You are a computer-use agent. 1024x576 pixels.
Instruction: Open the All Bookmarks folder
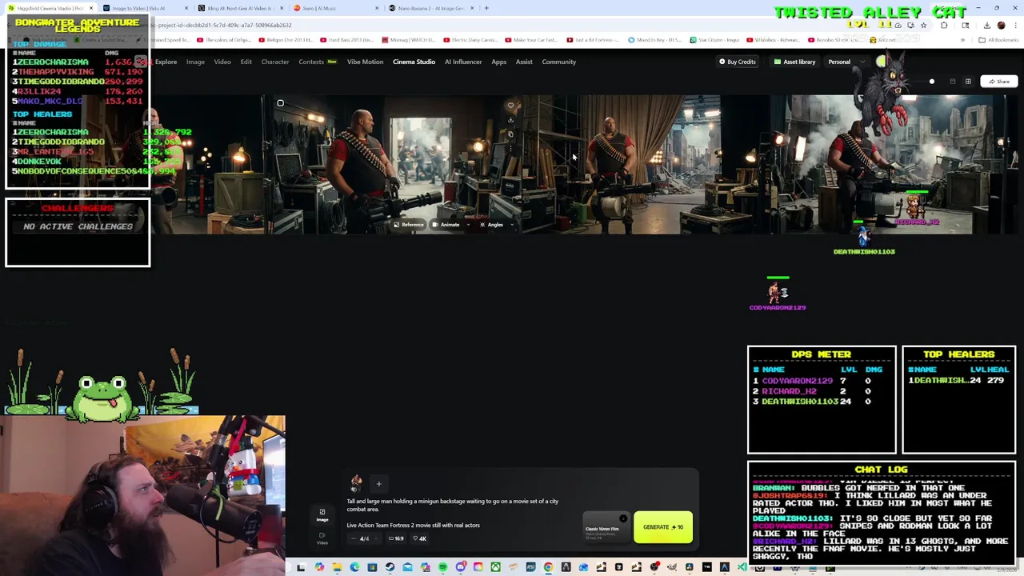998,40
